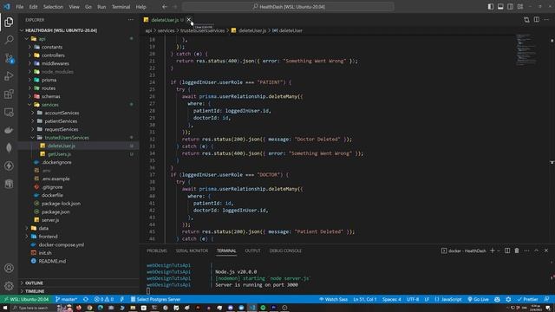Split the terminal
The height and width of the screenshot is (312, 555).
(507, 250)
